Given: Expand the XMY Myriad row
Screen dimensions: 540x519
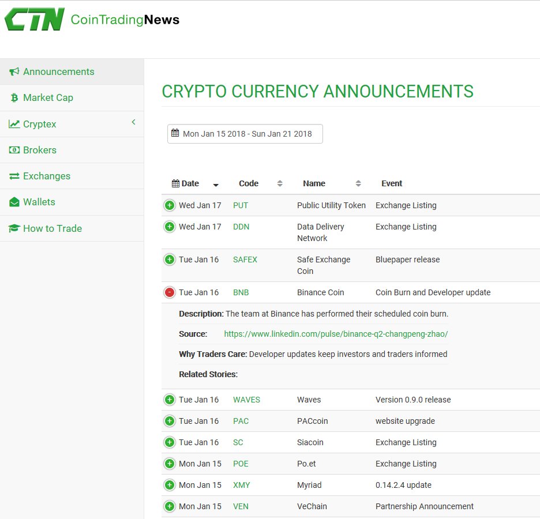Looking at the screenshot, I should (170, 485).
